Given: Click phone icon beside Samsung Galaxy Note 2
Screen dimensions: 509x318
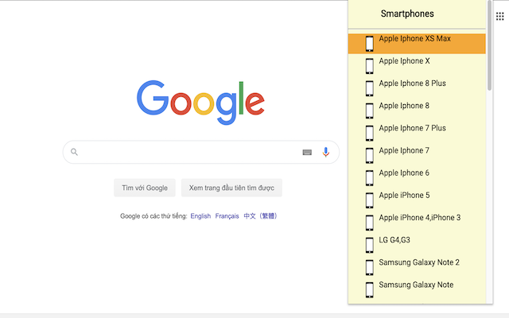Looking at the screenshot, I should [x=369, y=267].
